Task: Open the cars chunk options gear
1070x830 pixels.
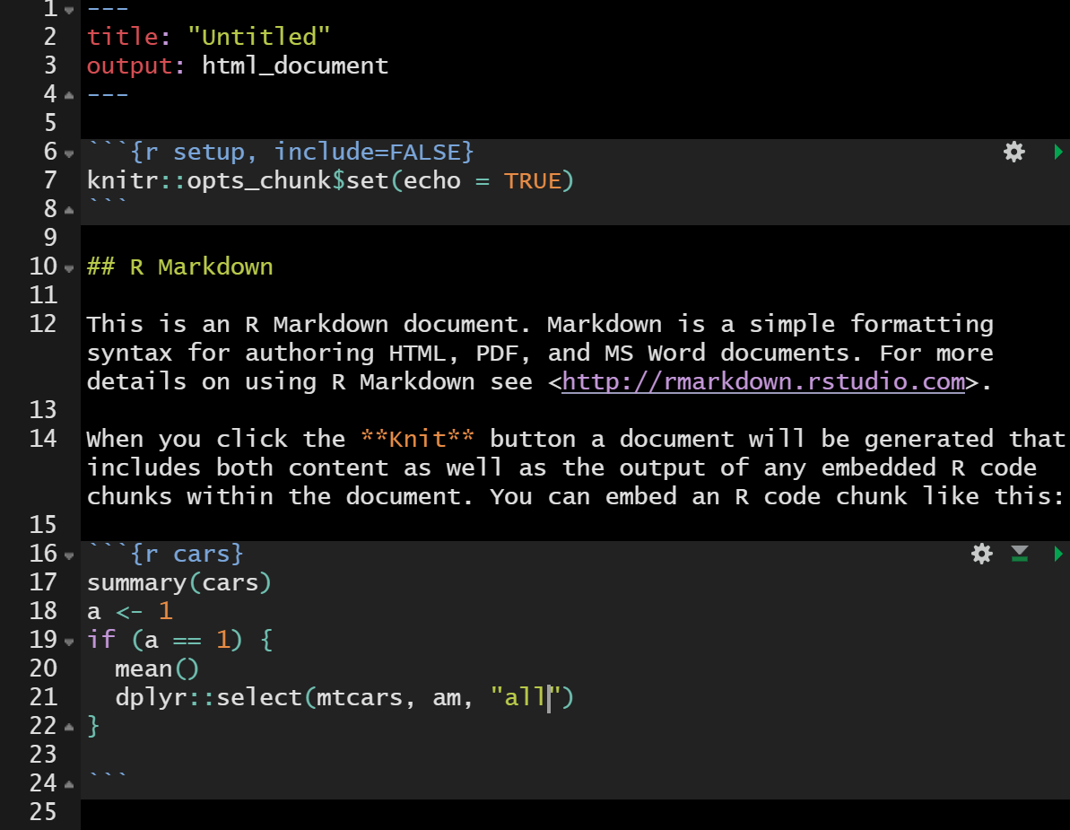Action: tap(981, 554)
